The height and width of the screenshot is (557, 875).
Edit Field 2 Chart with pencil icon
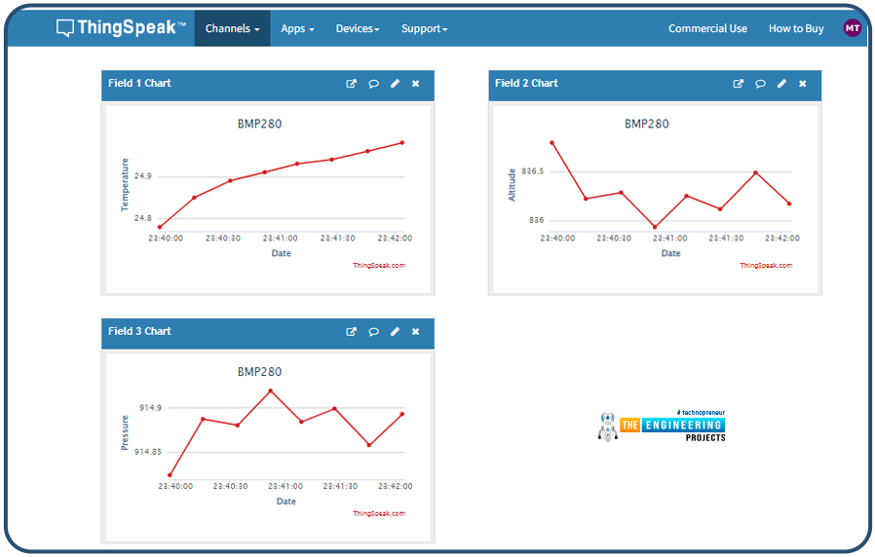tap(781, 84)
